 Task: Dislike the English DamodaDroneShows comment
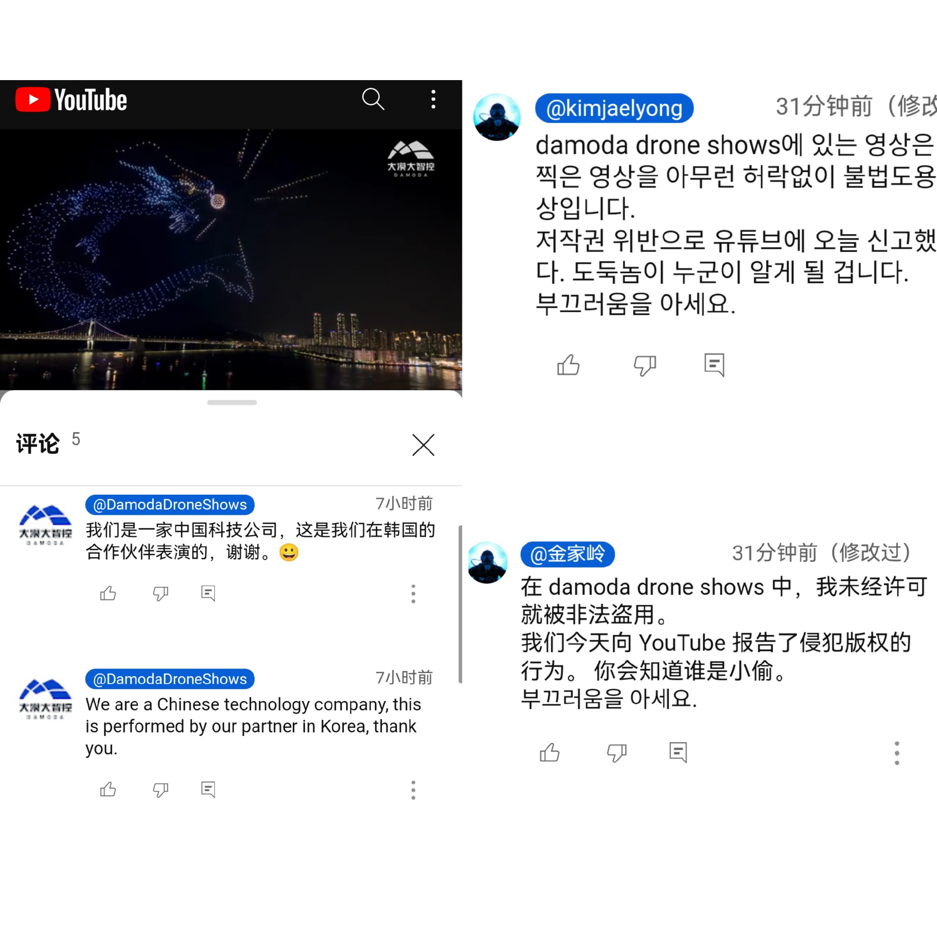[x=161, y=789]
